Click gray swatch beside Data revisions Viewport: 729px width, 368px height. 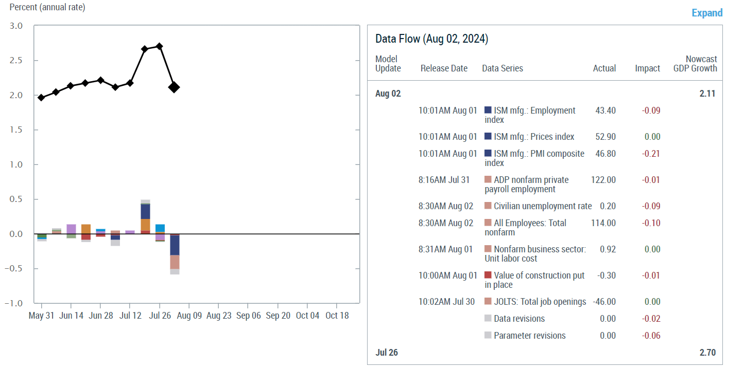[x=488, y=319]
